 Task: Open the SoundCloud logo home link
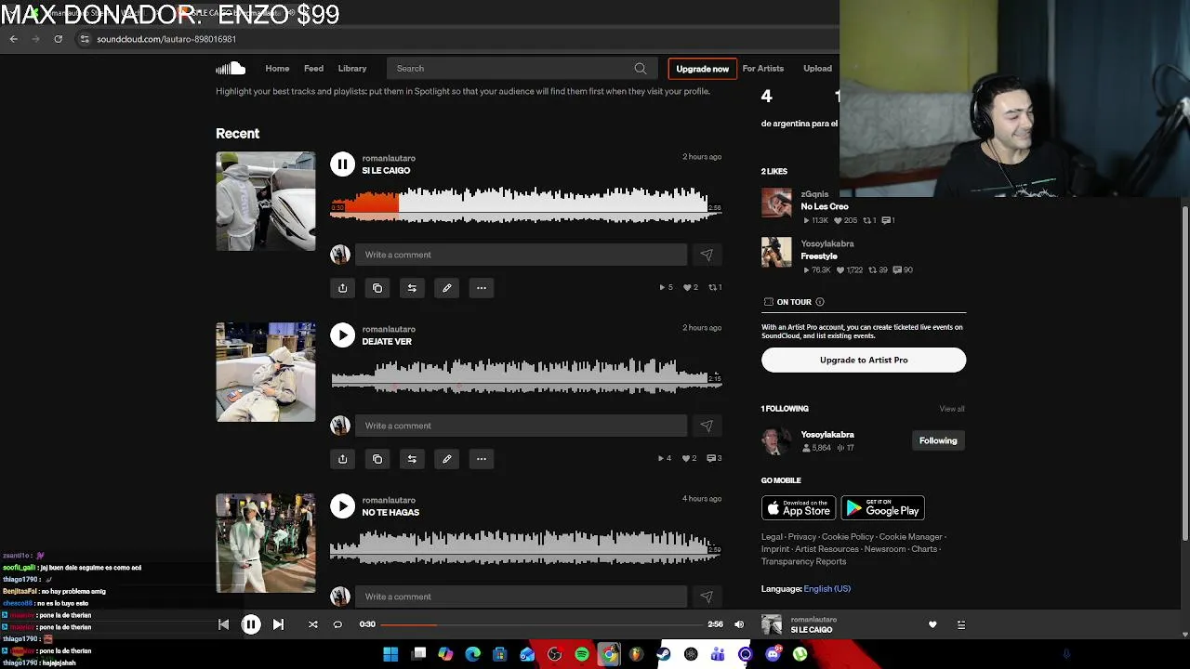pos(231,68)
